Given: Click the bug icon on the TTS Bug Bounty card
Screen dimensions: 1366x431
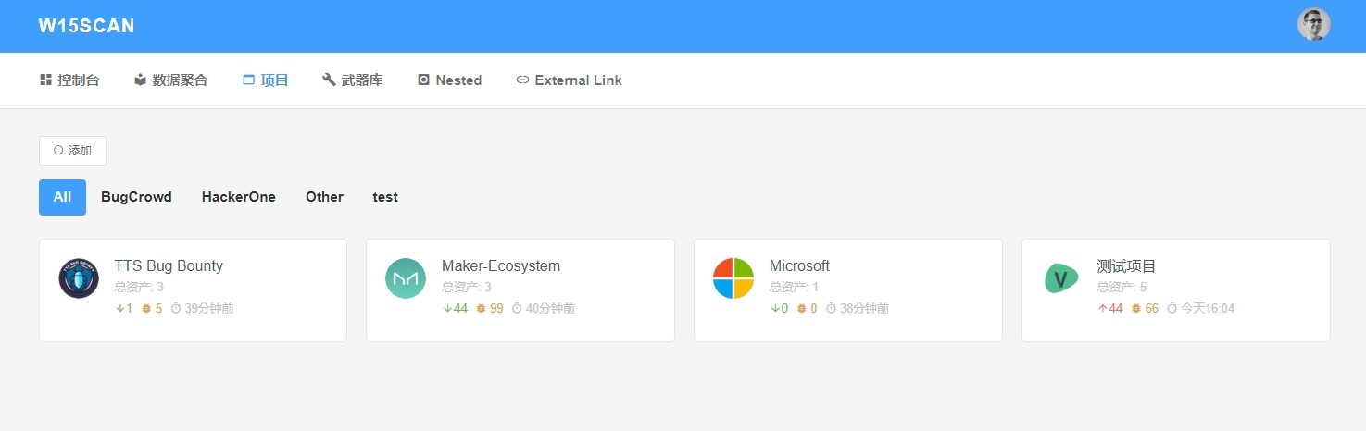Looking at the screenshot, I should 145,309.
